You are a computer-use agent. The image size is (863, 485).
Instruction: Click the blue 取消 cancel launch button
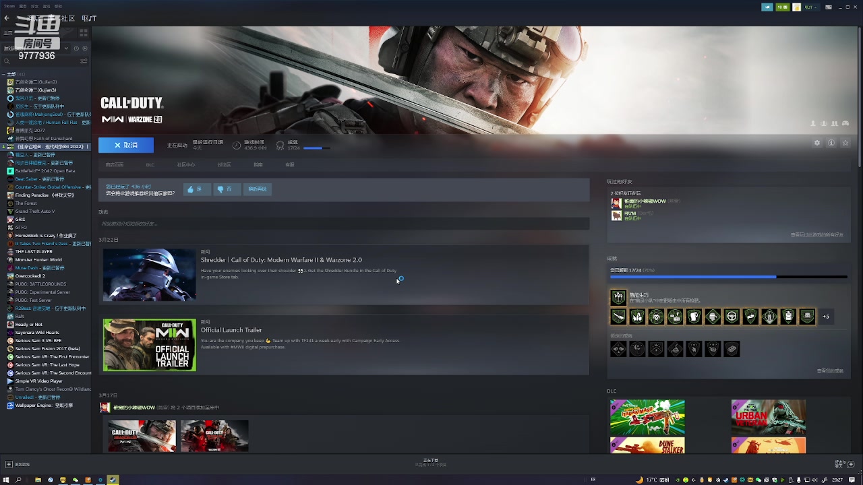(126, 145)
